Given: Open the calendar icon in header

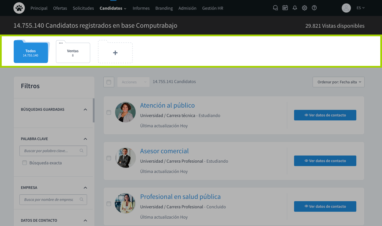Looking at the screenshot, I should tap(285, 8).
